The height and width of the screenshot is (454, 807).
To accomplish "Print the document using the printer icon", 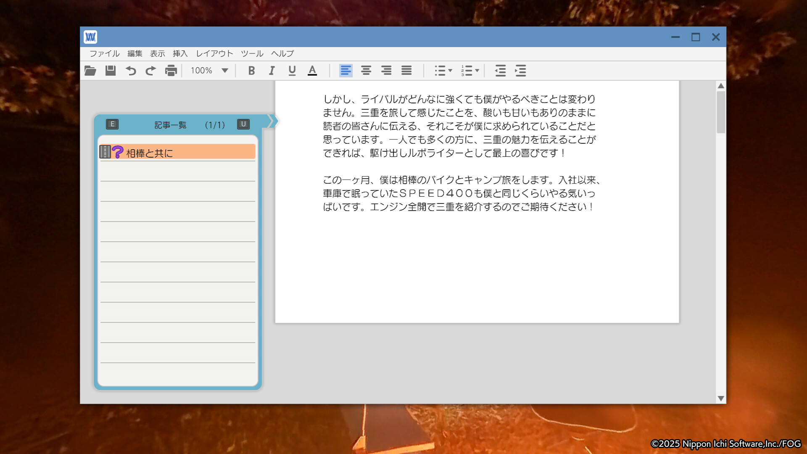I will click(171, 71).
